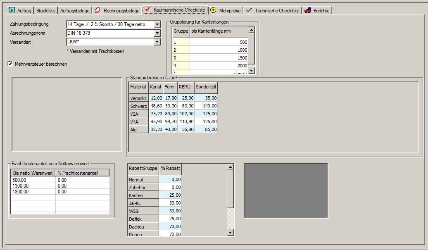Click the scroll-up arrow in the Kantenlängen group table
This screenshot has width=428, height=250.
click(251, 29)
